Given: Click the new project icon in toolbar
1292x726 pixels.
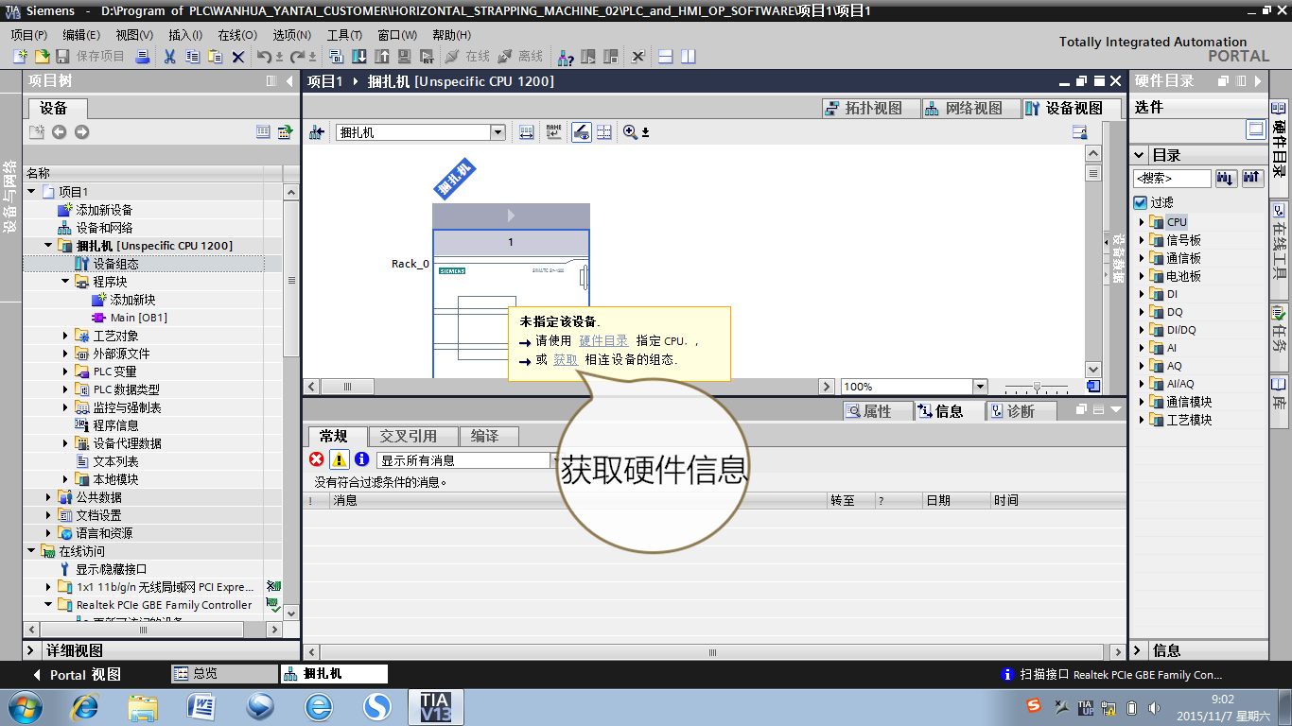Looking at the screenshot, I should click(19, 57).
